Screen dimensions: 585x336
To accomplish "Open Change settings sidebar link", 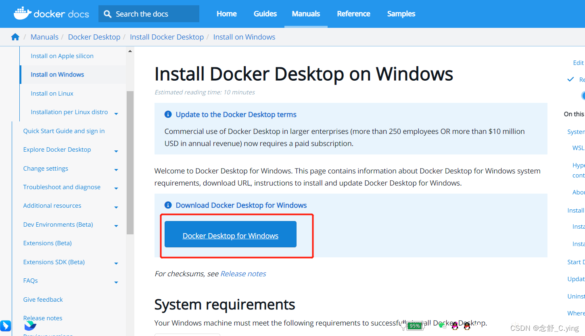I will [x=46, y=169].
